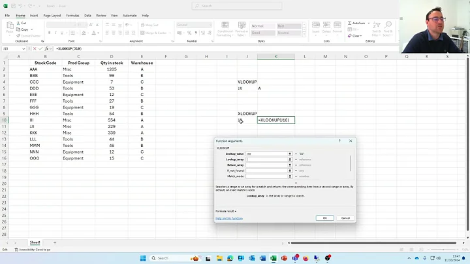This screenshot has height=264, width=470.
Task: Click the Paste clipboard icon
Action: point(10,25)
